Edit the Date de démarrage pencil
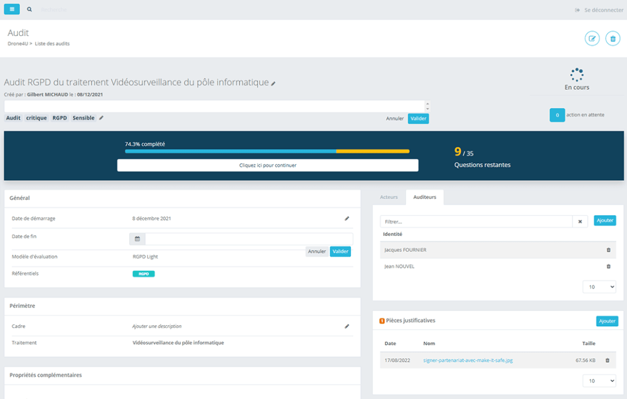The height and width of the screenshot is (399, 627). [347, 218]
